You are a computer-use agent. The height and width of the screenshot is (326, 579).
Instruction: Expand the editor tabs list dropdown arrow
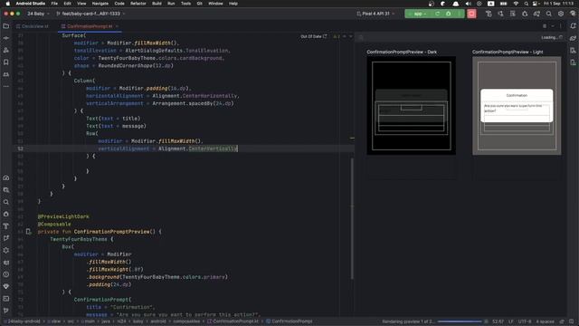pyautogui.click(x=553, y=26)
